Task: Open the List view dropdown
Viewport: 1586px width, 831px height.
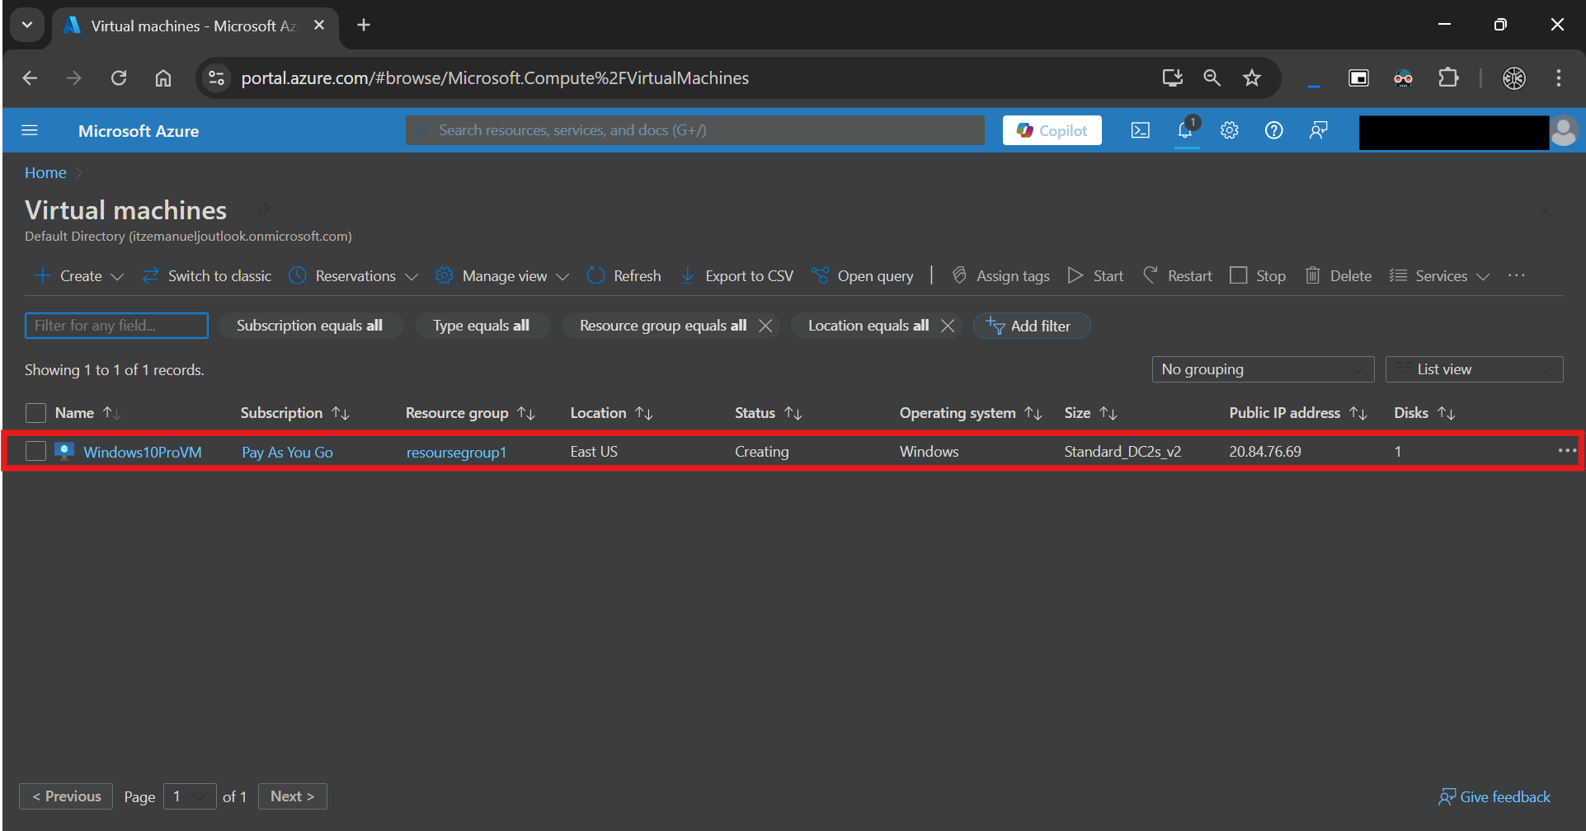Action: 1474,369
